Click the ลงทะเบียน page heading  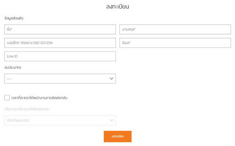(117, 7)
